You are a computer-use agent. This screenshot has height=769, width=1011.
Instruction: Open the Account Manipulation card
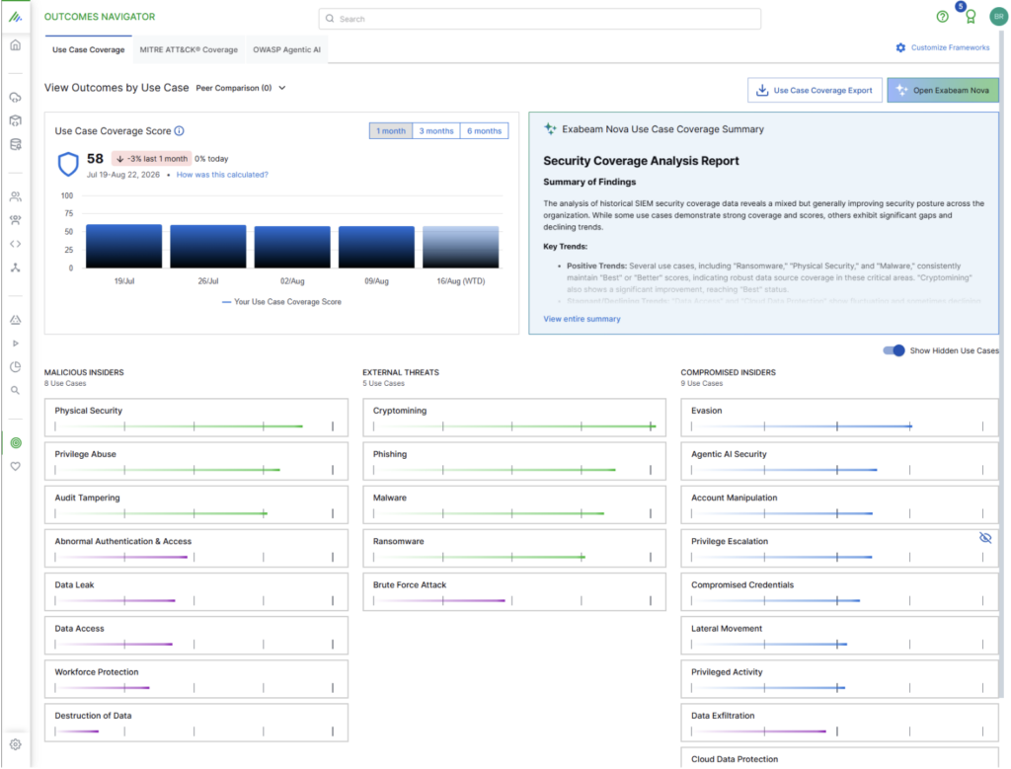pyautogui.click(x=839, y=504)
